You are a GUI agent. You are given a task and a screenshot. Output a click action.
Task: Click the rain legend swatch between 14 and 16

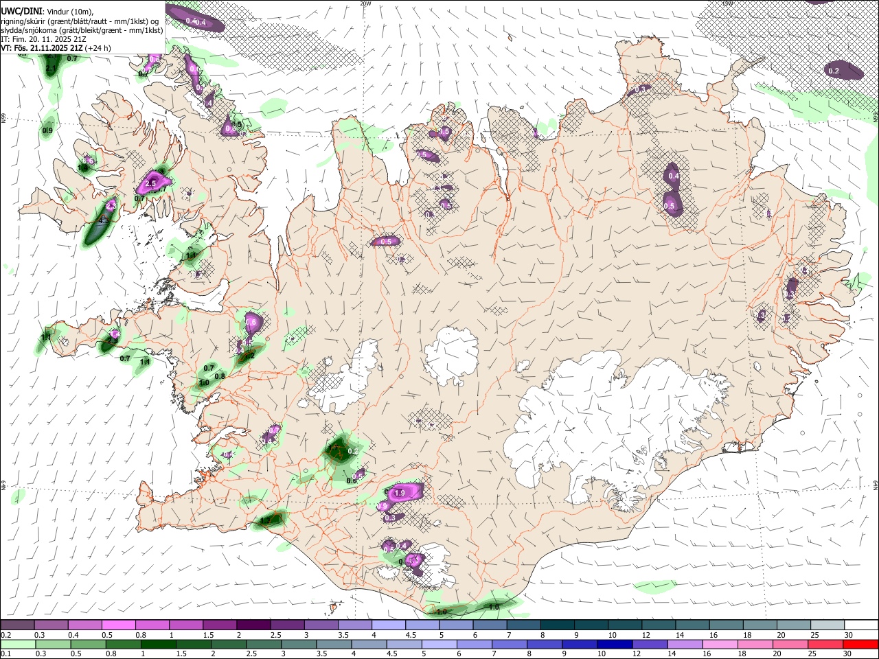(x=685, y=643)
